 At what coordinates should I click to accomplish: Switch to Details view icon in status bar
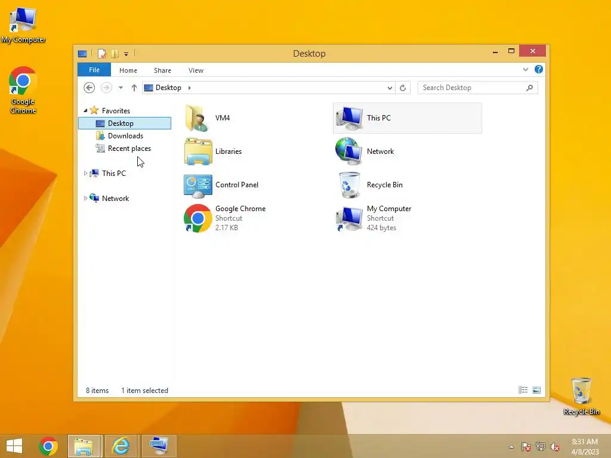tap(523, 390)
